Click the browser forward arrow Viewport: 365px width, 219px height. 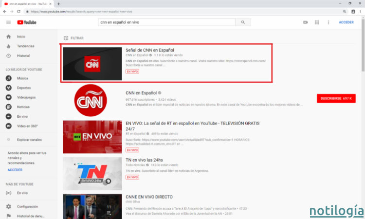(12, 11)
